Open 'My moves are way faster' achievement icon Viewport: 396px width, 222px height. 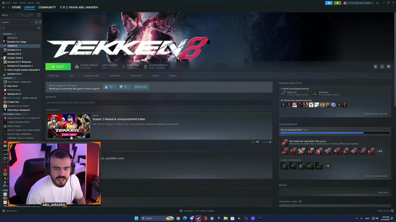284,142
